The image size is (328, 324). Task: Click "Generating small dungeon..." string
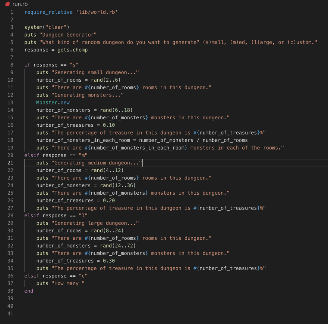point(95,72)
